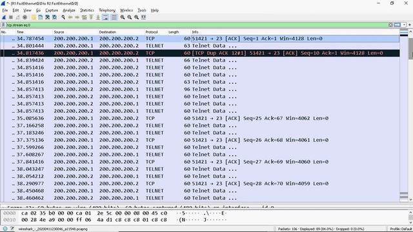Select ACK packet with Seq=28 Ack=70
The height and width of the screenshot is (232, 413).
pos(200,184)
